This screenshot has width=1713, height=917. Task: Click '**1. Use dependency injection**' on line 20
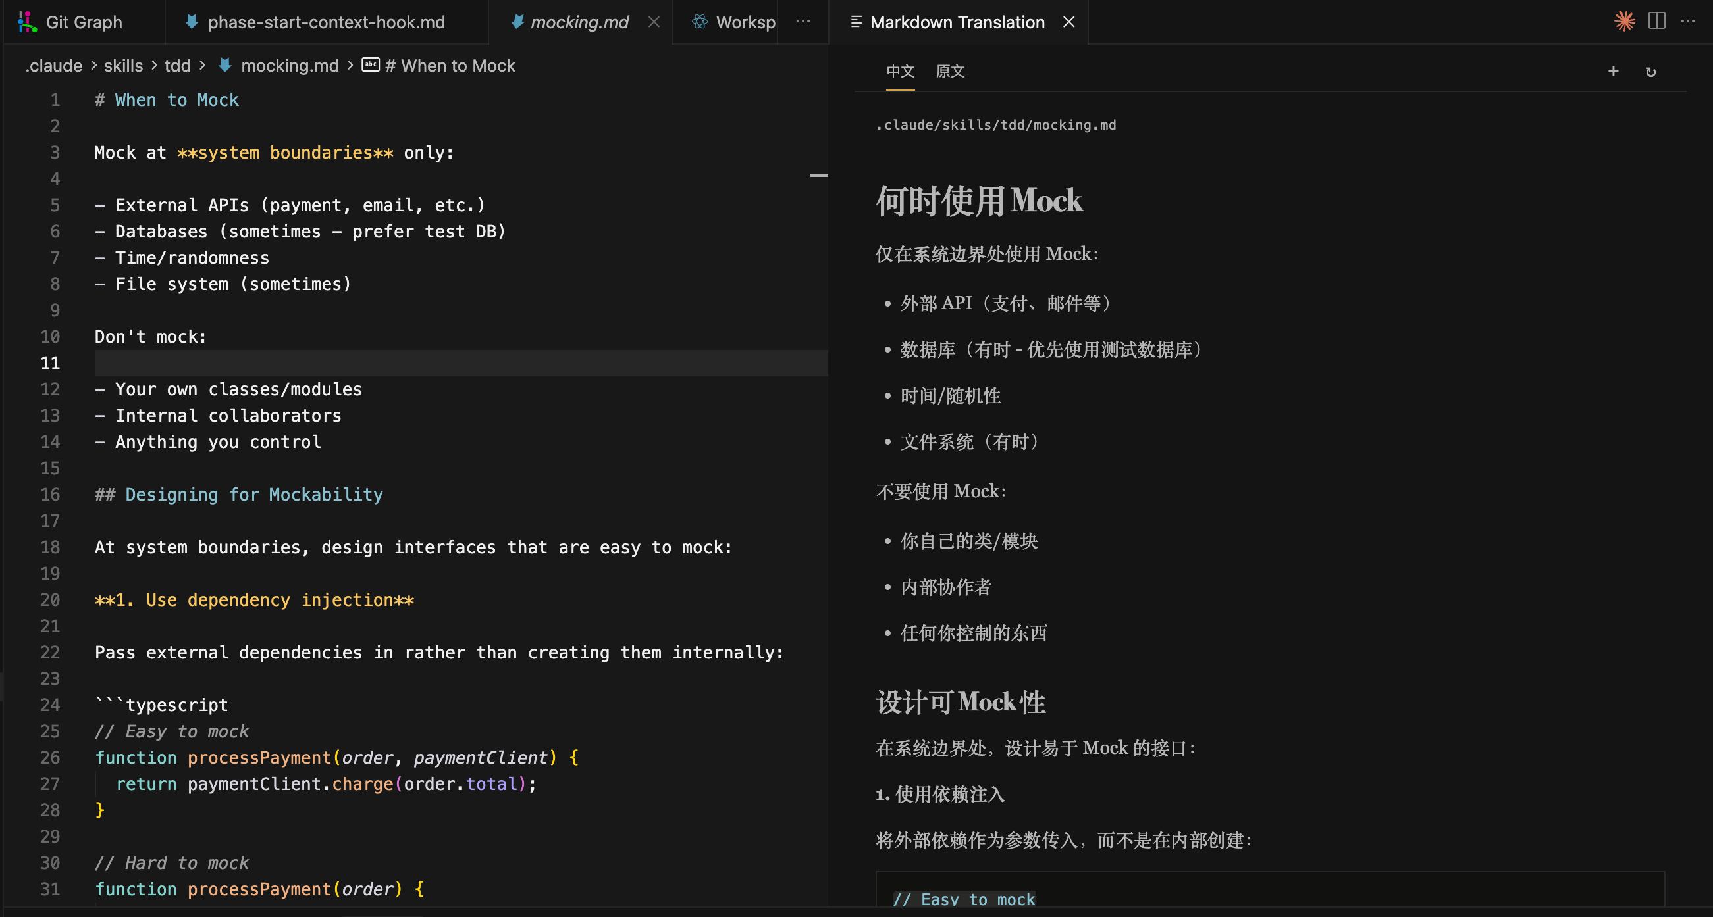coord(254,600)
